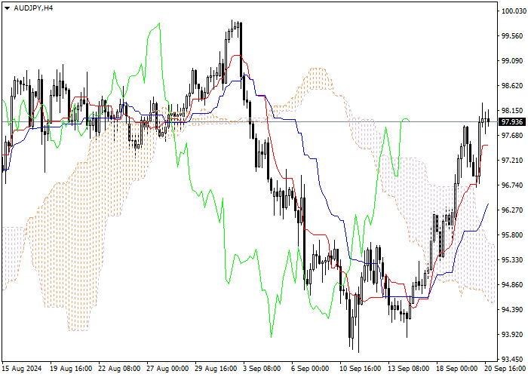Click the 15 Aug 2024 date label

tap(22, 369)
